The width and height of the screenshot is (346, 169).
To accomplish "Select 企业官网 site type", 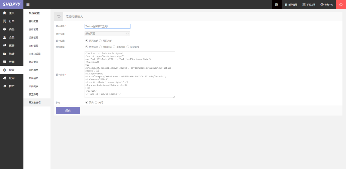I will pos(128,47).
